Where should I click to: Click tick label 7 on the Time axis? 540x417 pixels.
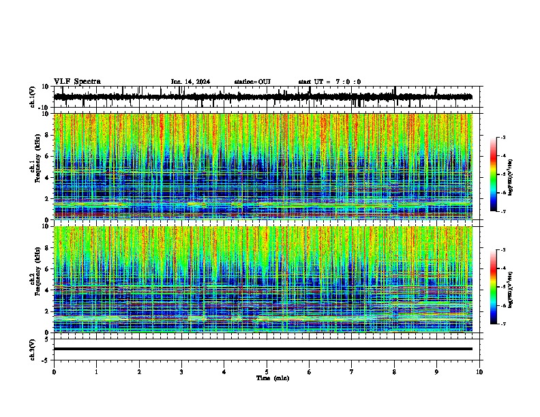[x=352, y=372]
